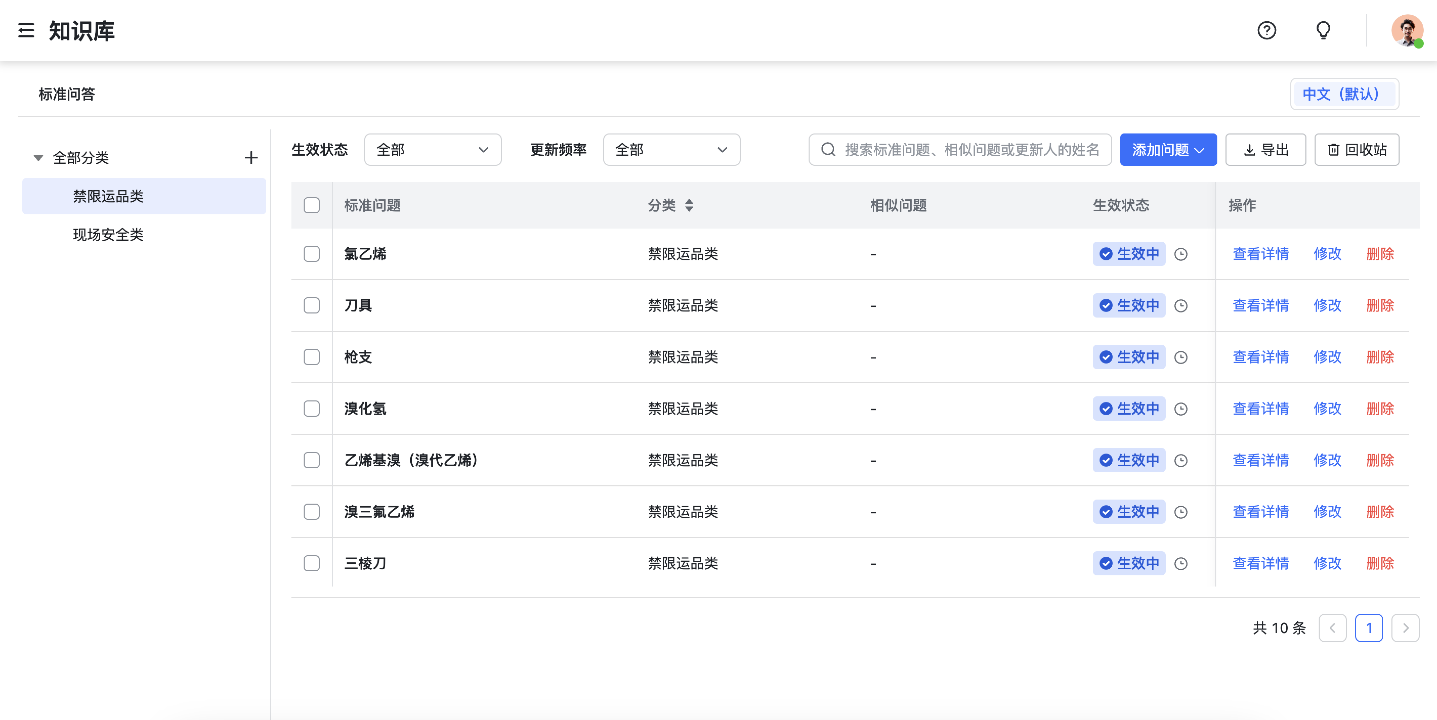Delete the 枪支 question
Screen dimensions: 1437x720
pyautogui.click(x=1380, y=357)
